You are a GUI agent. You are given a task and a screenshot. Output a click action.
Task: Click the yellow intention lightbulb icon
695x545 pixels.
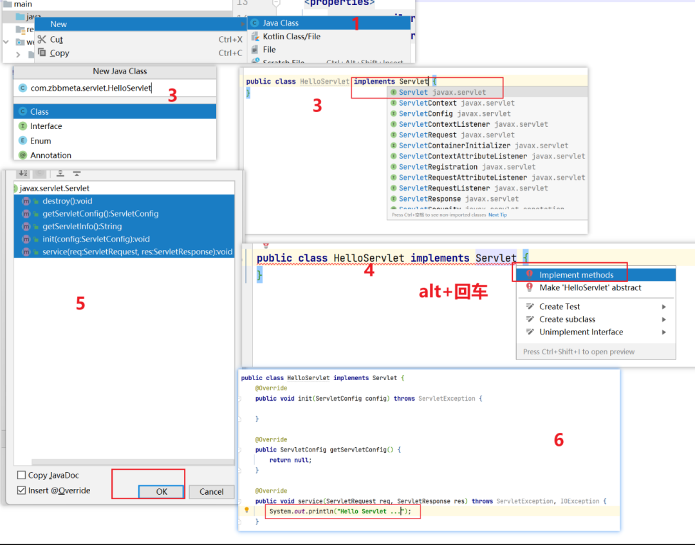point(247,510)
